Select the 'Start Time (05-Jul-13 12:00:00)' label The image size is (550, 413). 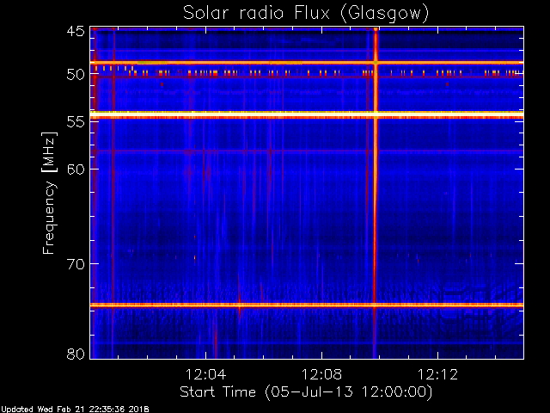tap(306, 392)
